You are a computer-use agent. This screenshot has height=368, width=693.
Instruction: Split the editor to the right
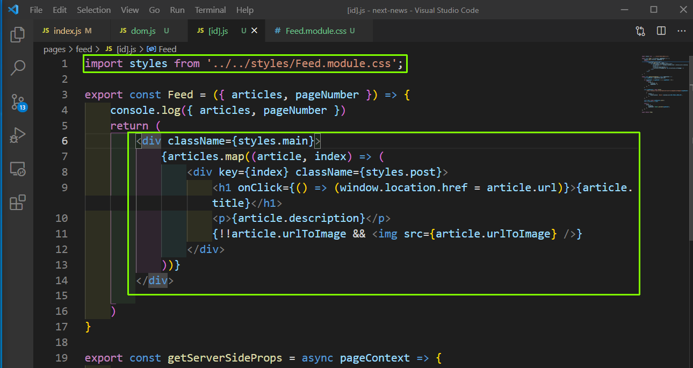pos(661,31)
